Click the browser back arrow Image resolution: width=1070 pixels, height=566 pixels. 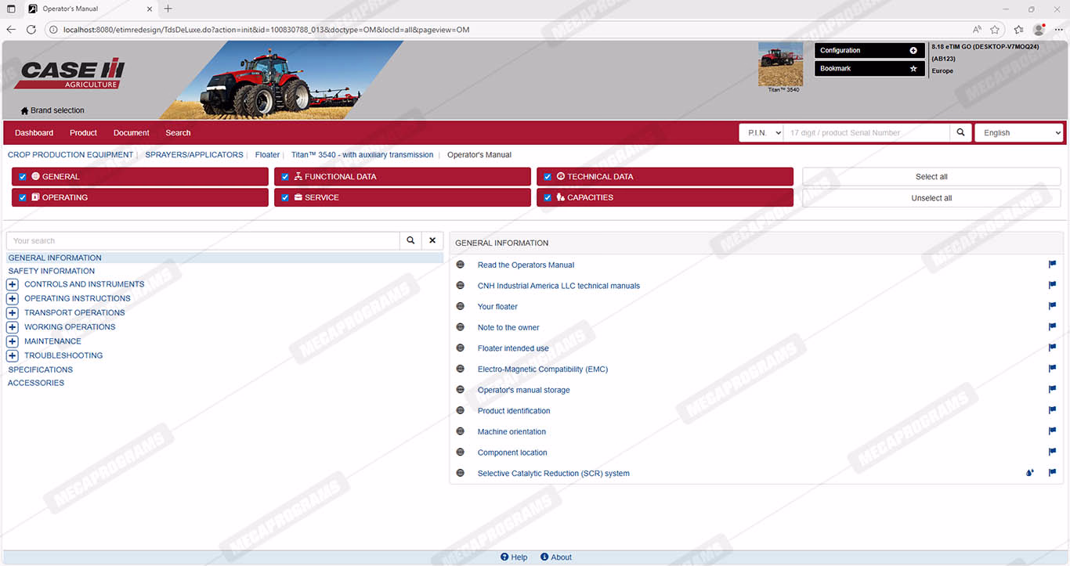pos(11,30)
